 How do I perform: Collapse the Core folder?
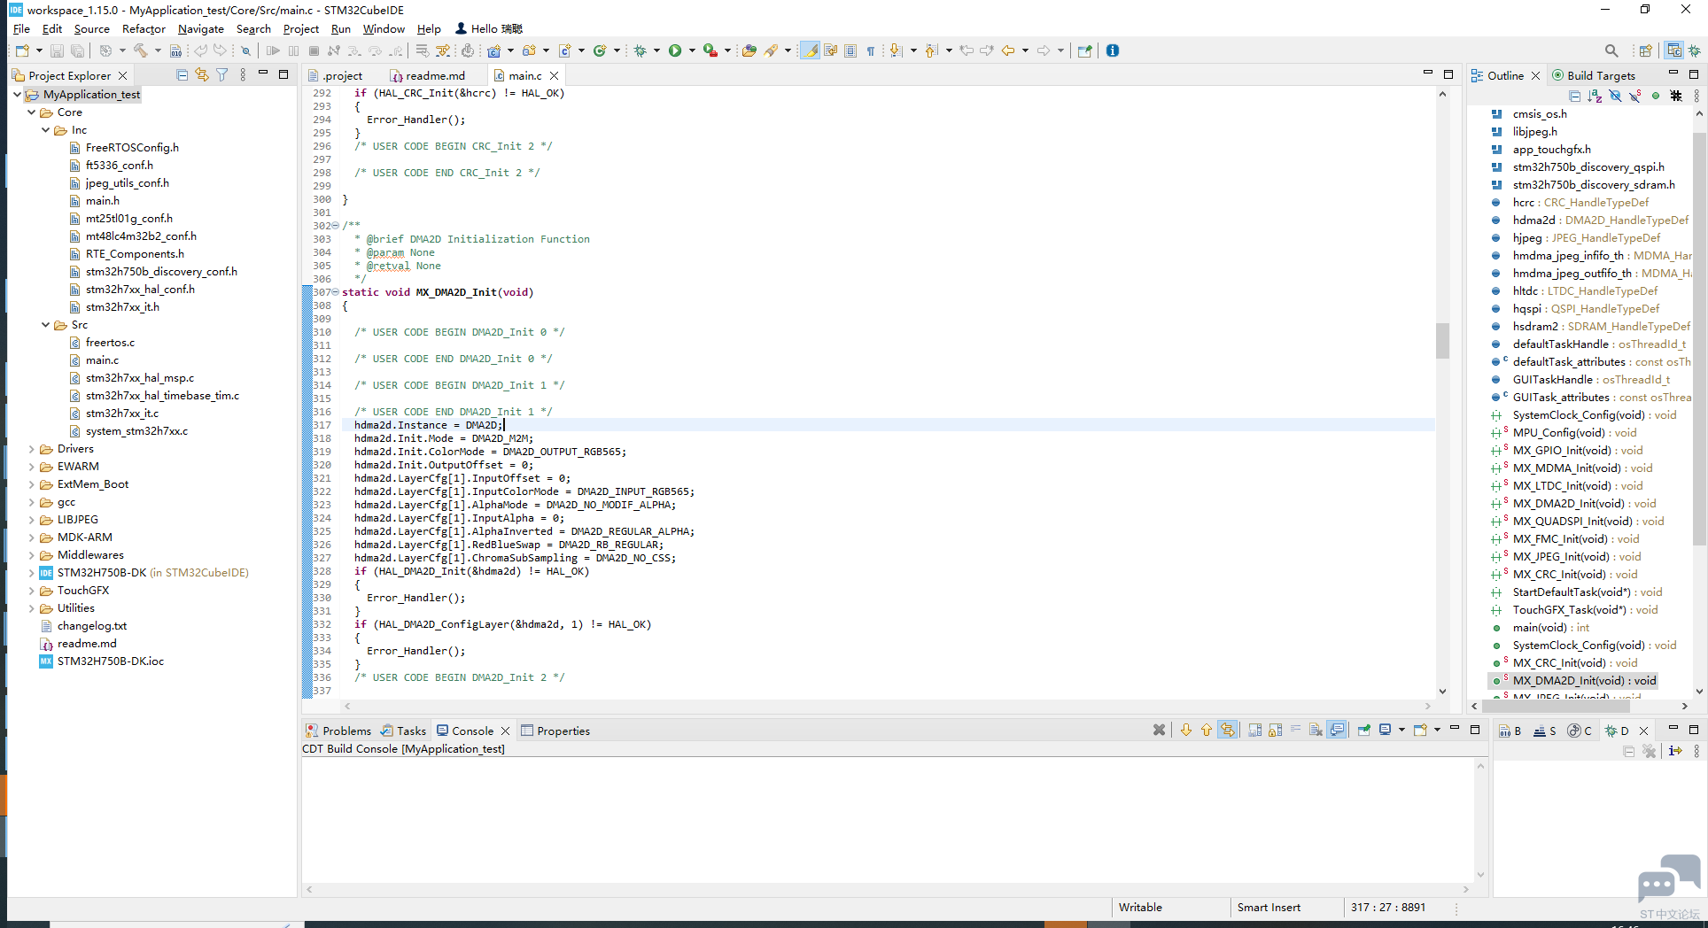tap(32, 112)
